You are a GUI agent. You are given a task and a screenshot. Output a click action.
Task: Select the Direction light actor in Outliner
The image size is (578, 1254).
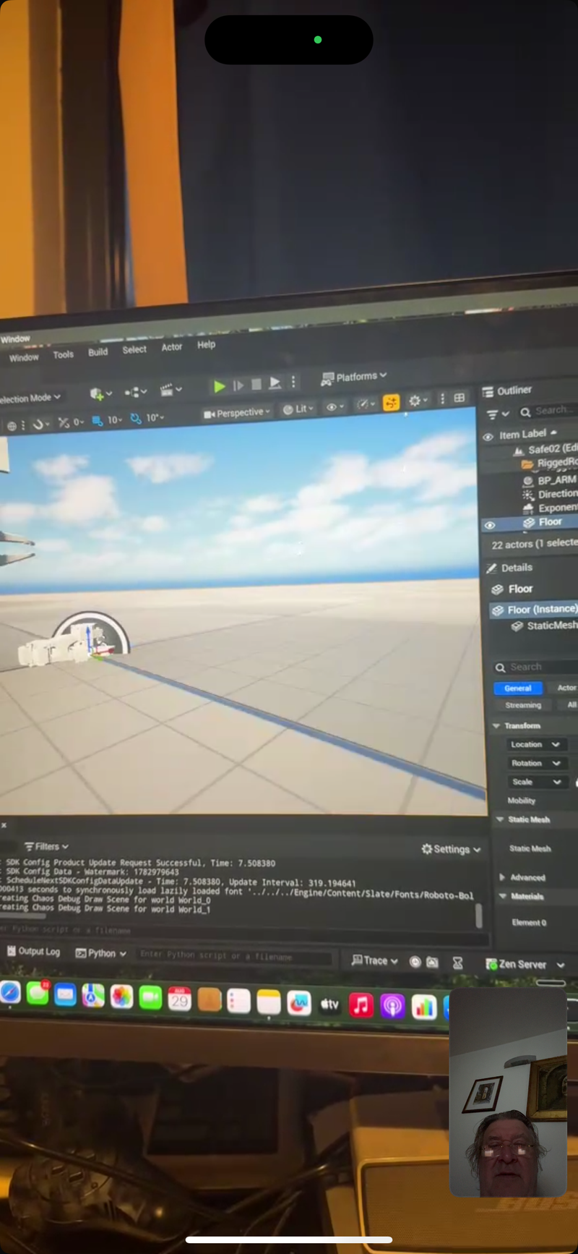pos(550,494)
